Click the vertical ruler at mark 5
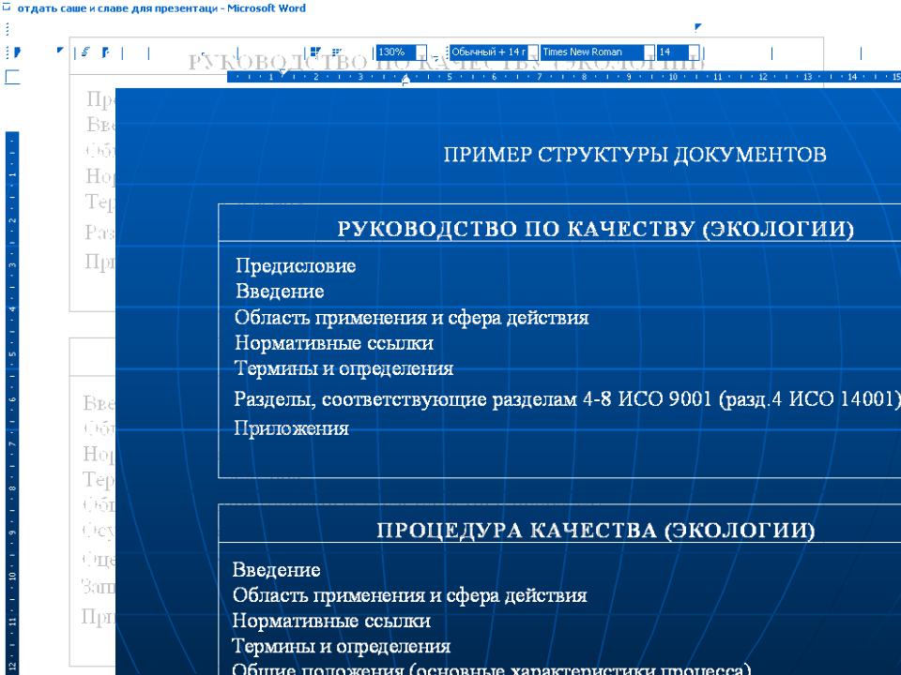 point(12,354)
